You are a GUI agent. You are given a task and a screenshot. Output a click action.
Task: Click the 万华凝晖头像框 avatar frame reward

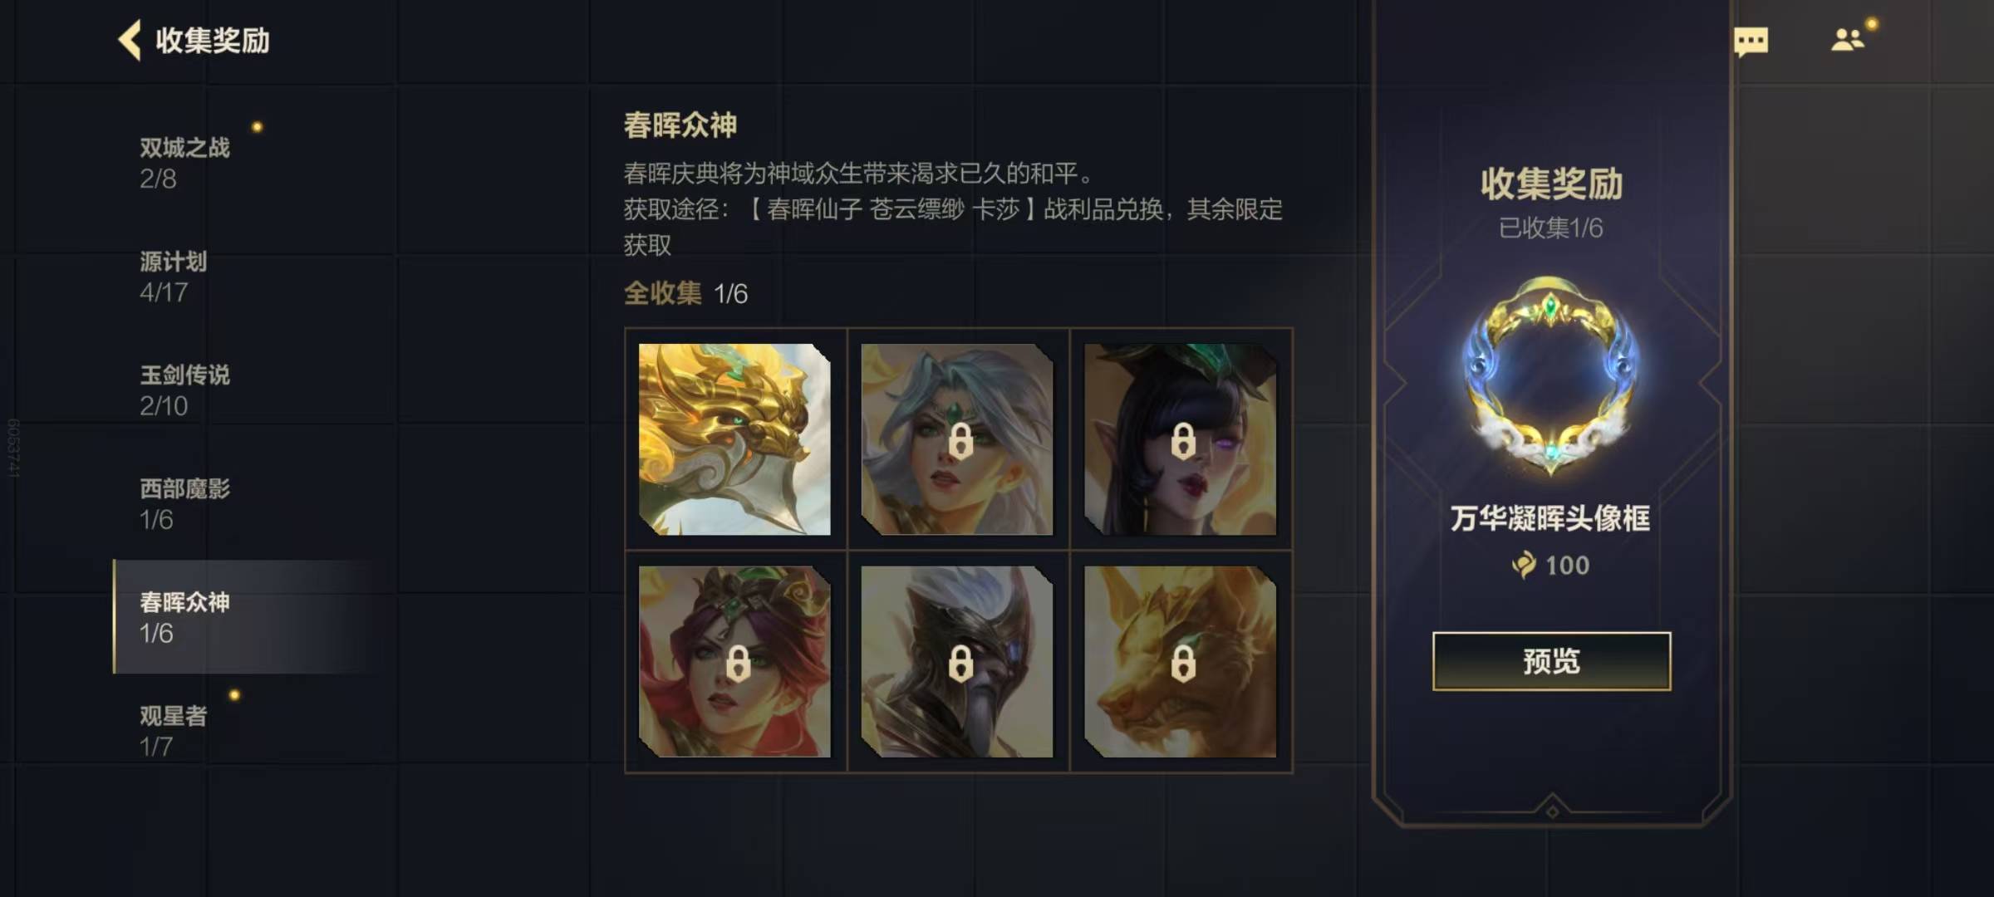(1550, 375)
